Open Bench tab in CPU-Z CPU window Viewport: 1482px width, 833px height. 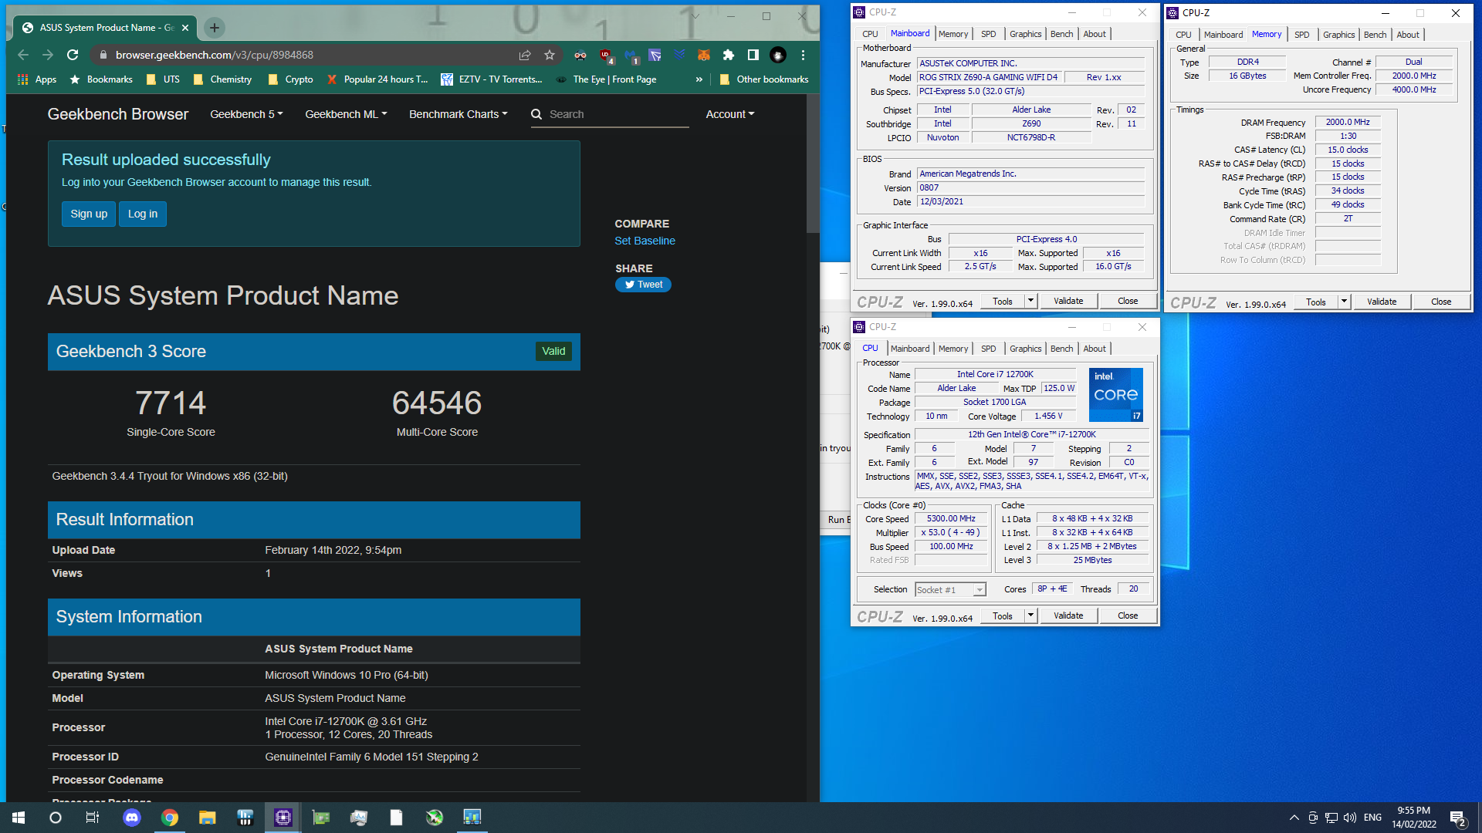click(1061, 349)
